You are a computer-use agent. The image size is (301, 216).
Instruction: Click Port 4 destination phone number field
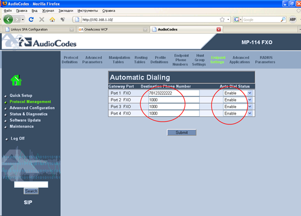point(174,113)
